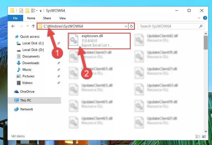Select This PC in the navigation pane

(x=34, y=100)
